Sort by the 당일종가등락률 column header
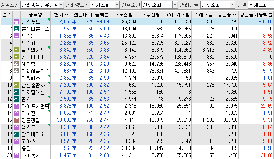 pyautogui.click(x=256, y=14)
